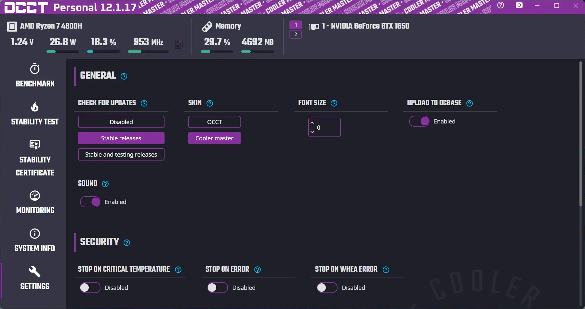This screenshot has width=585, height=309.
Task: Open help for Check for Updates
Action: click(144, 103)
